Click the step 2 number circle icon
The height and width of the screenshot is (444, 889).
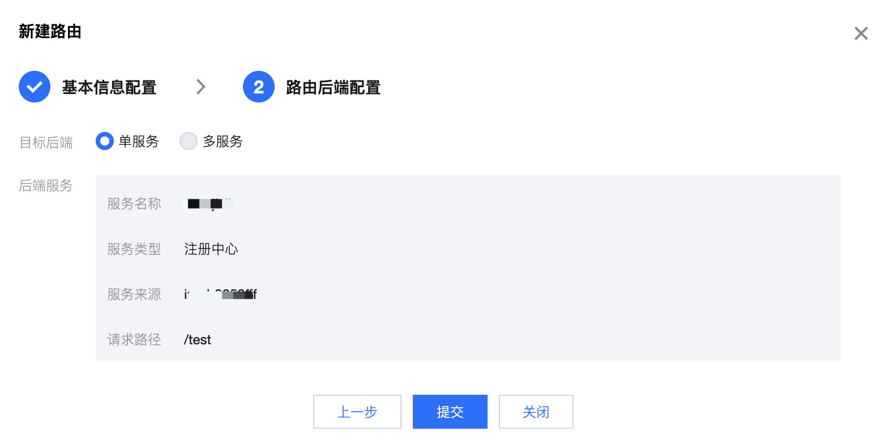click(259, 87)
